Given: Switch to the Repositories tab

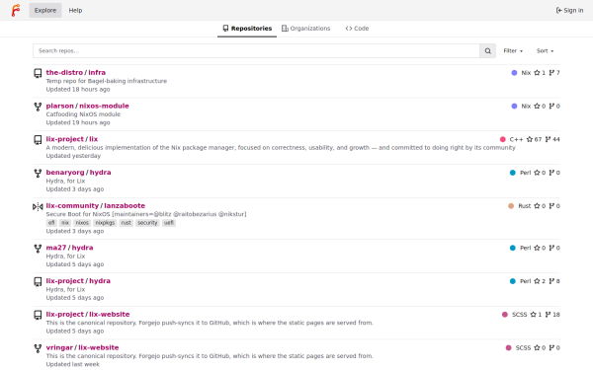Looking at the screenshot, I should click(247, 29).
